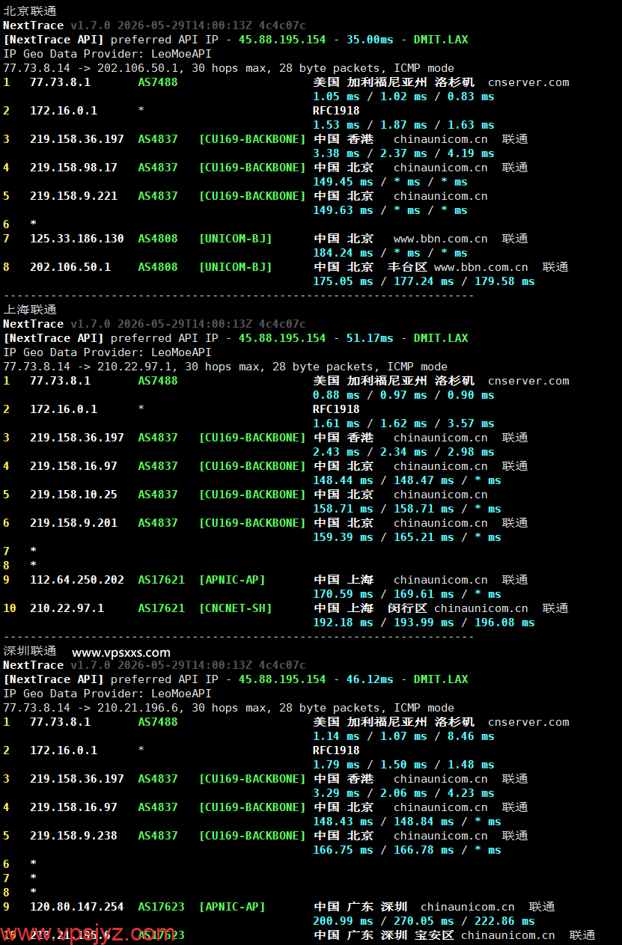
Task: Click the trace line to 210.22.97.1
Action: click(x=225, y=367)
